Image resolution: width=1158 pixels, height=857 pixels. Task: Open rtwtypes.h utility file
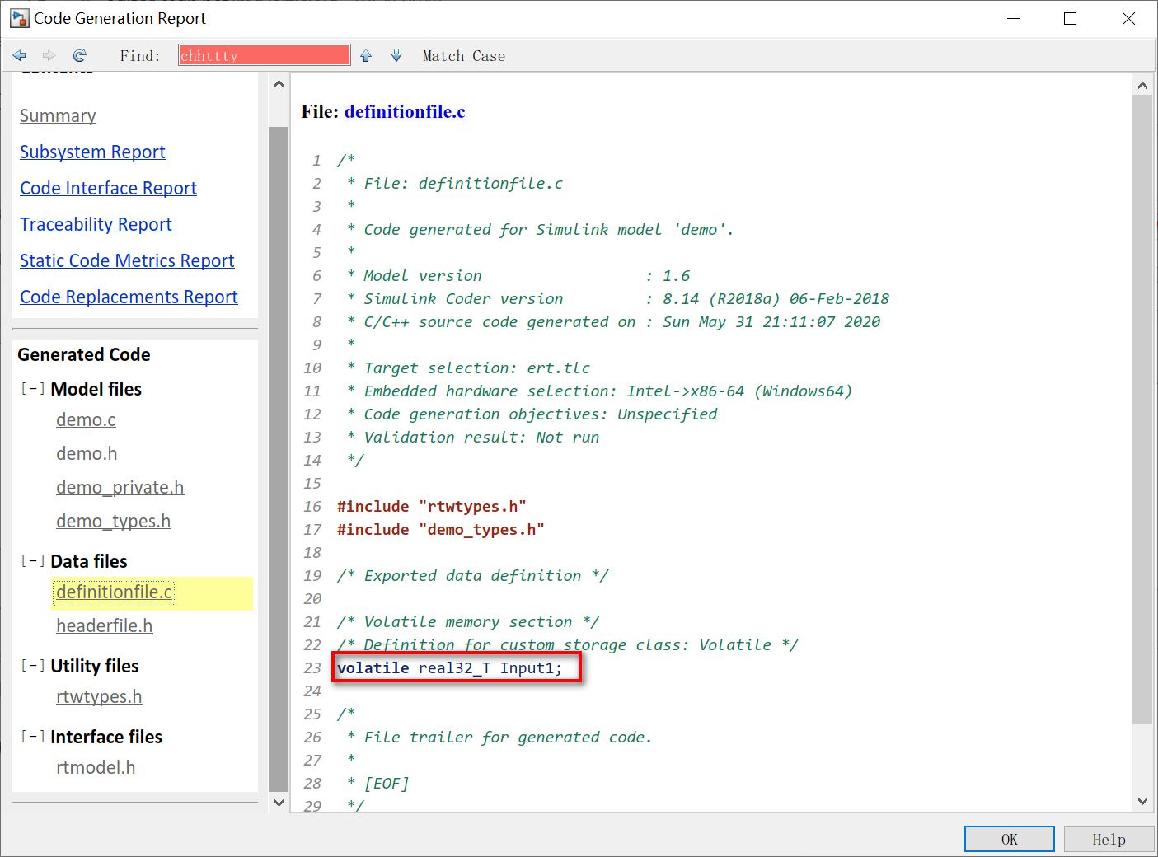pos(99,697)
